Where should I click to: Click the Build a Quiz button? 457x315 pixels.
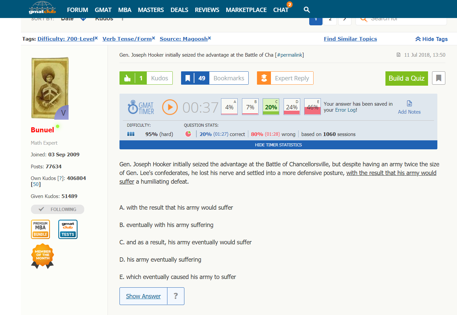coord(406,78)
